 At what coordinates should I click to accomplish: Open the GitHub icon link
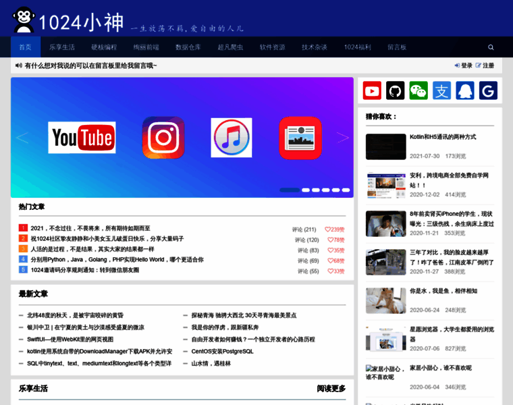(x=395, y=90)
